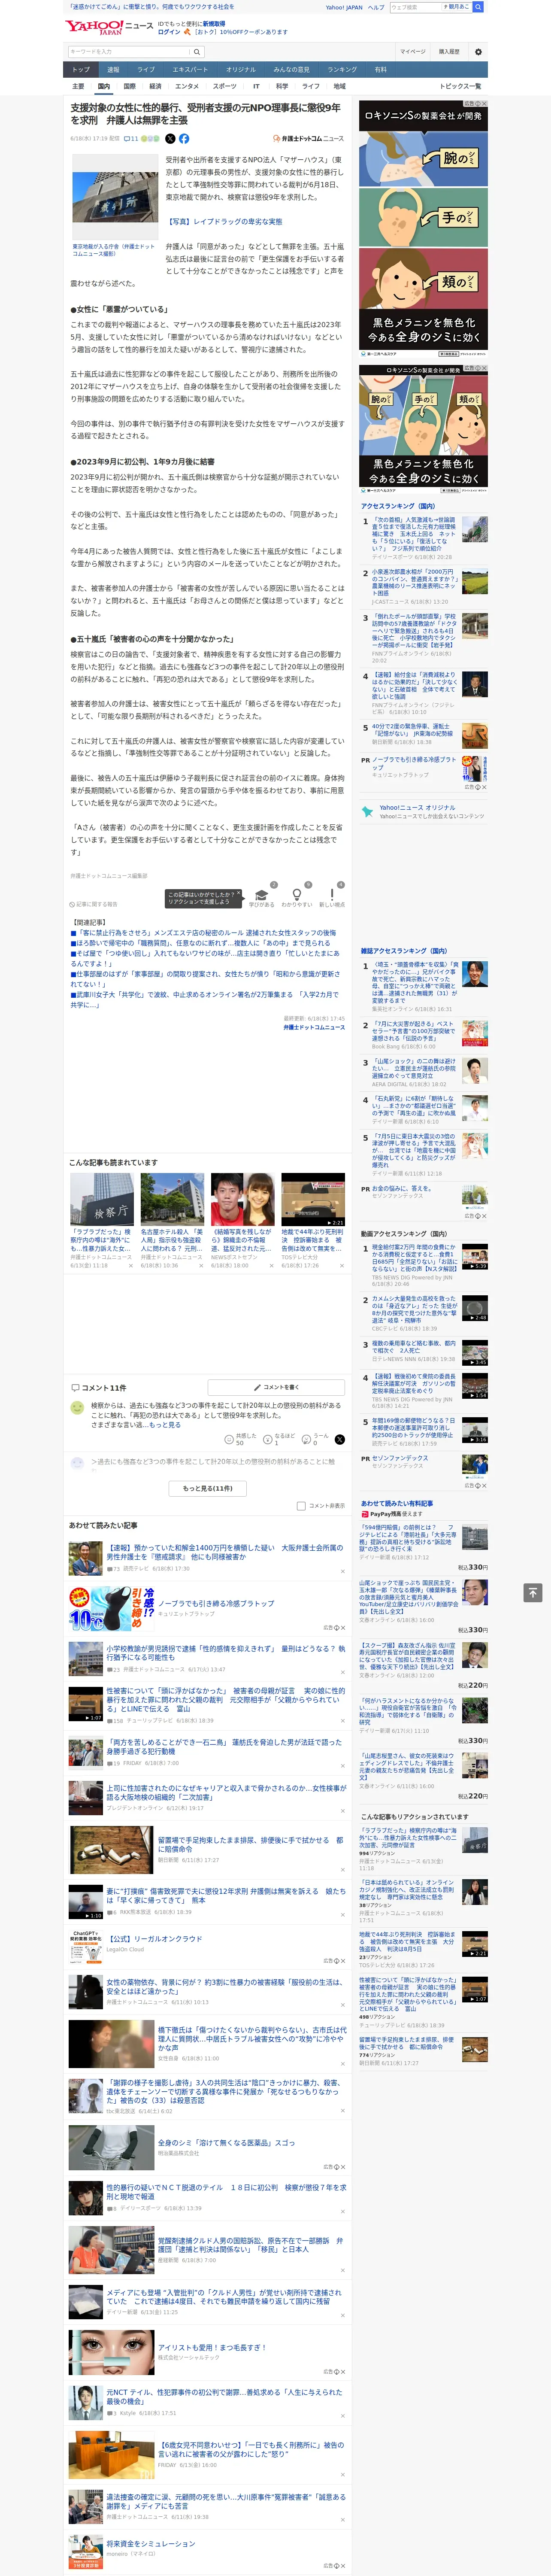Open the article photo of court building
Screen dimensions: 551x2576
114,196
